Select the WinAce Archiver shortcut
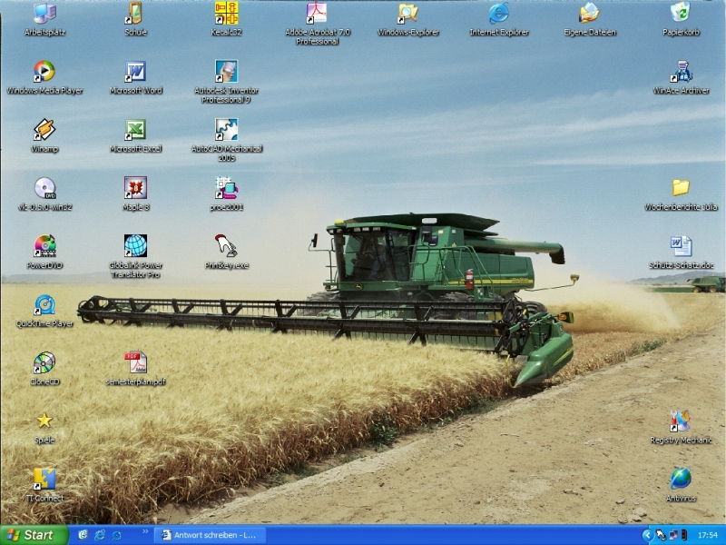 point(681,72)
